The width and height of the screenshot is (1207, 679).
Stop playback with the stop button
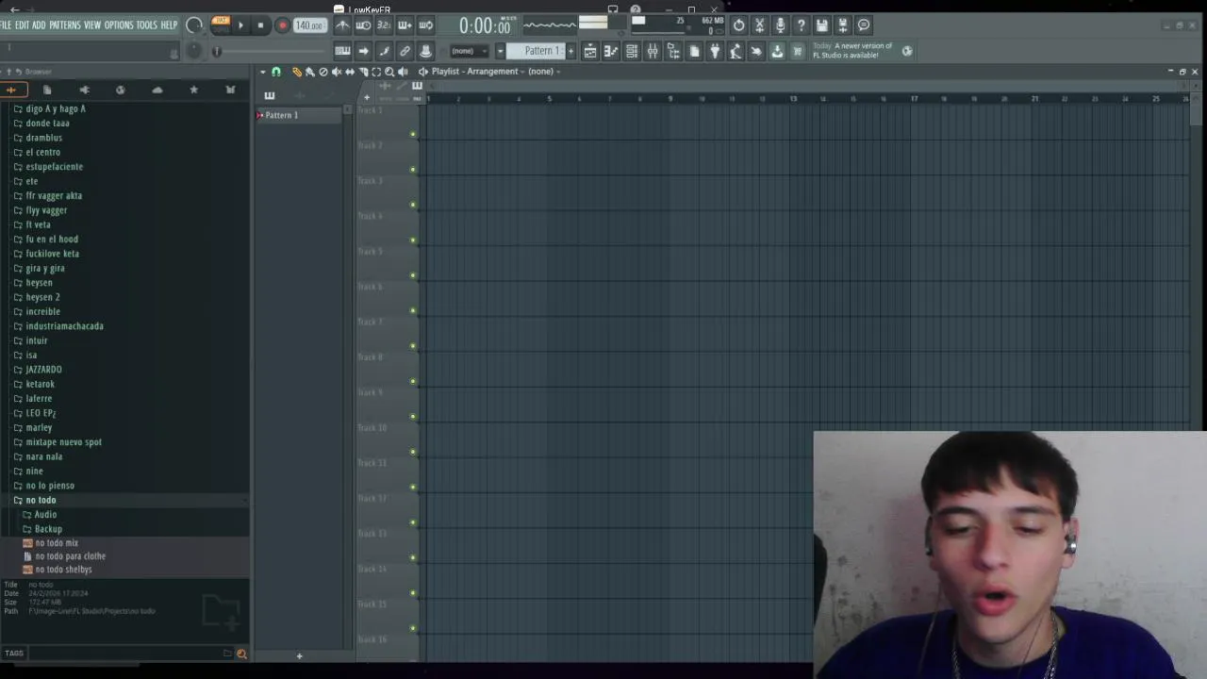[x=260, y=25]
